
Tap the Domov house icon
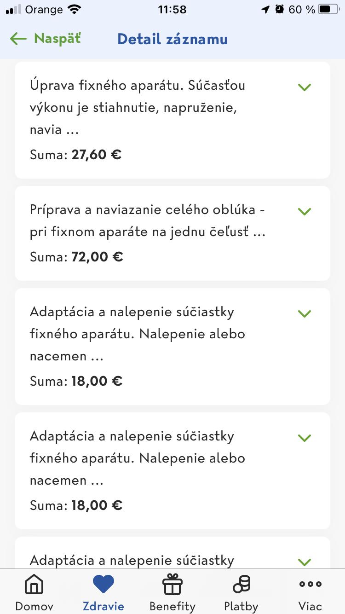click(34, 585)
